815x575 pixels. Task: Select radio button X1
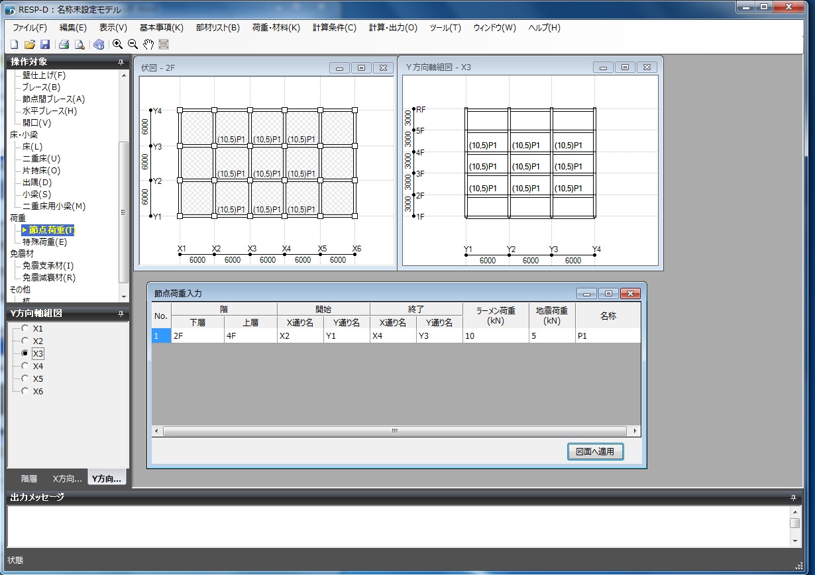tap(25, 328)
